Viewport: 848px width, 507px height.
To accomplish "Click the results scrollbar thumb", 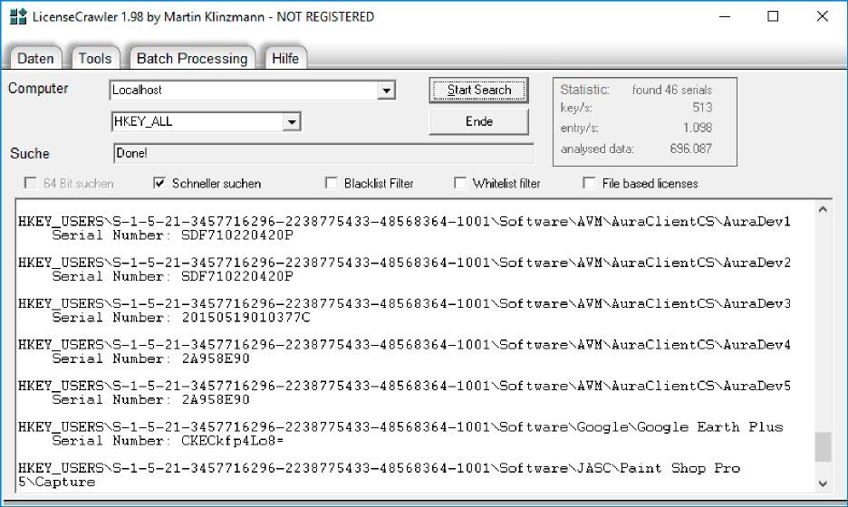I will point(823,447).
